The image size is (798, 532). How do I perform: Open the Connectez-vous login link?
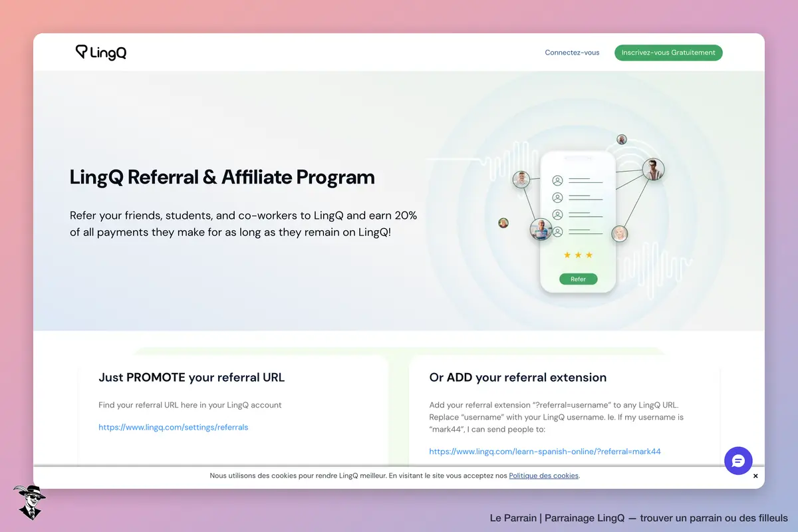click(572, 53)
